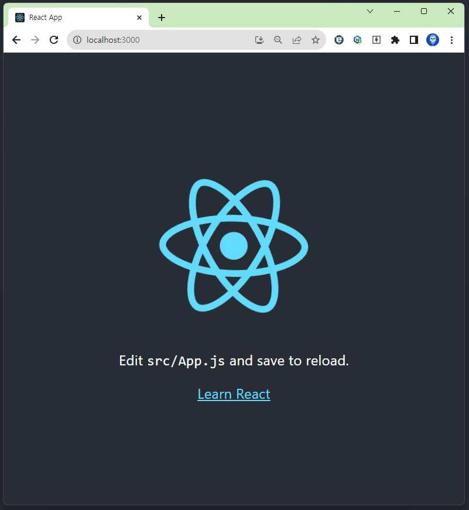The width and height of the screenshot is (469, 510).
Task: Open the Chrome three-dot menu
Action: click(451, 40)
